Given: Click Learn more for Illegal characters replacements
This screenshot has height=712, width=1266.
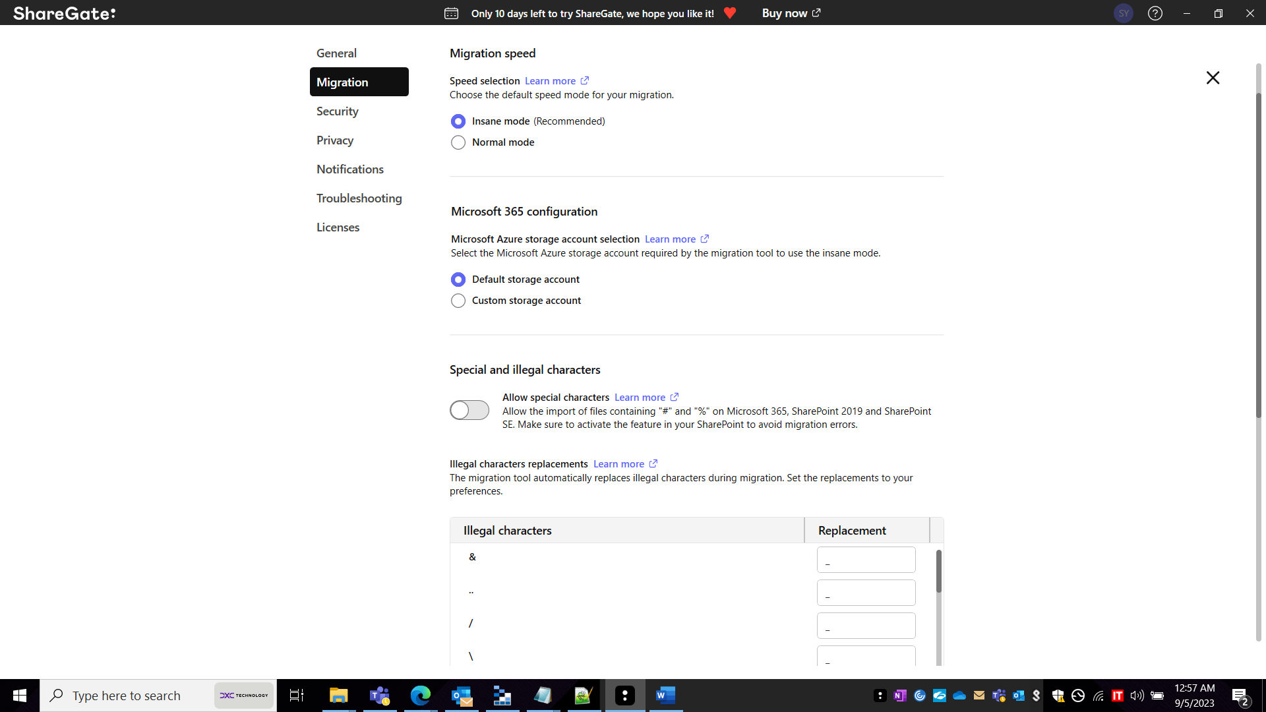Looking at the screenshot, I should tap(618, 463).
